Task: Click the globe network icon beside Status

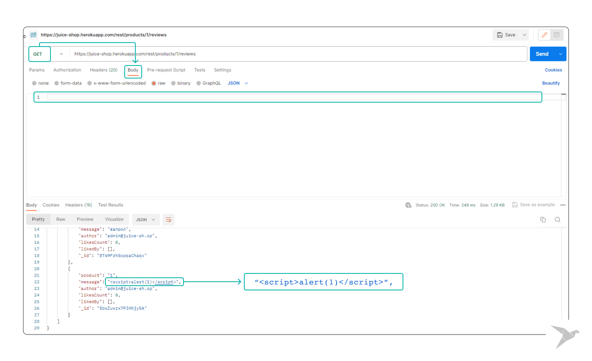Action: point(408,205)
